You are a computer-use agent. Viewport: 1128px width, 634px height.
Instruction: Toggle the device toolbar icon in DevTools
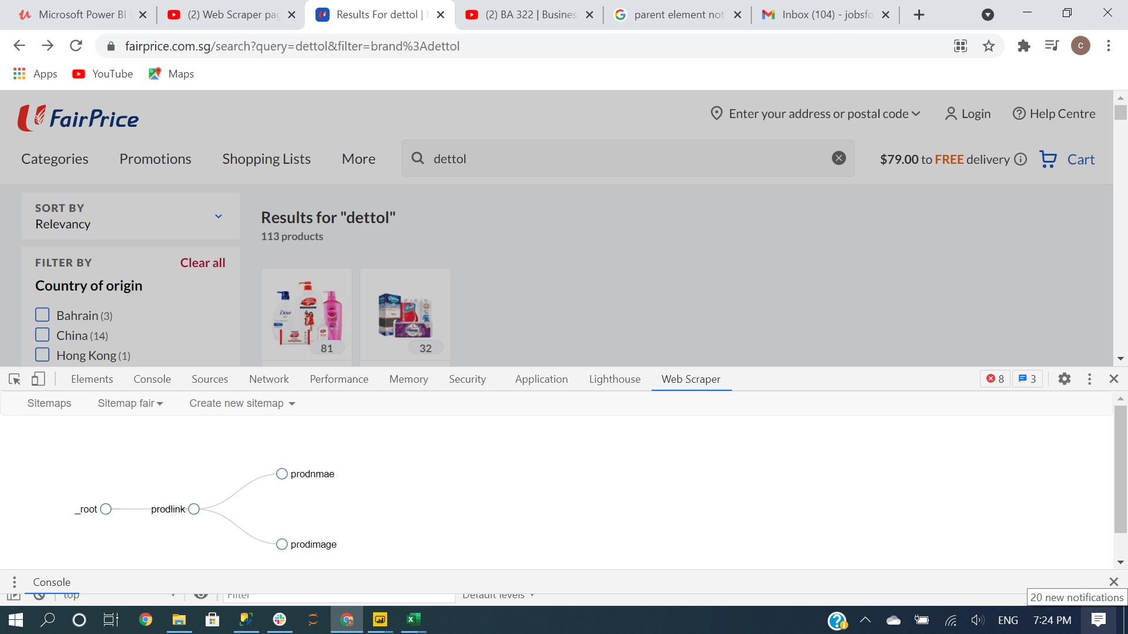click(38, 379)
